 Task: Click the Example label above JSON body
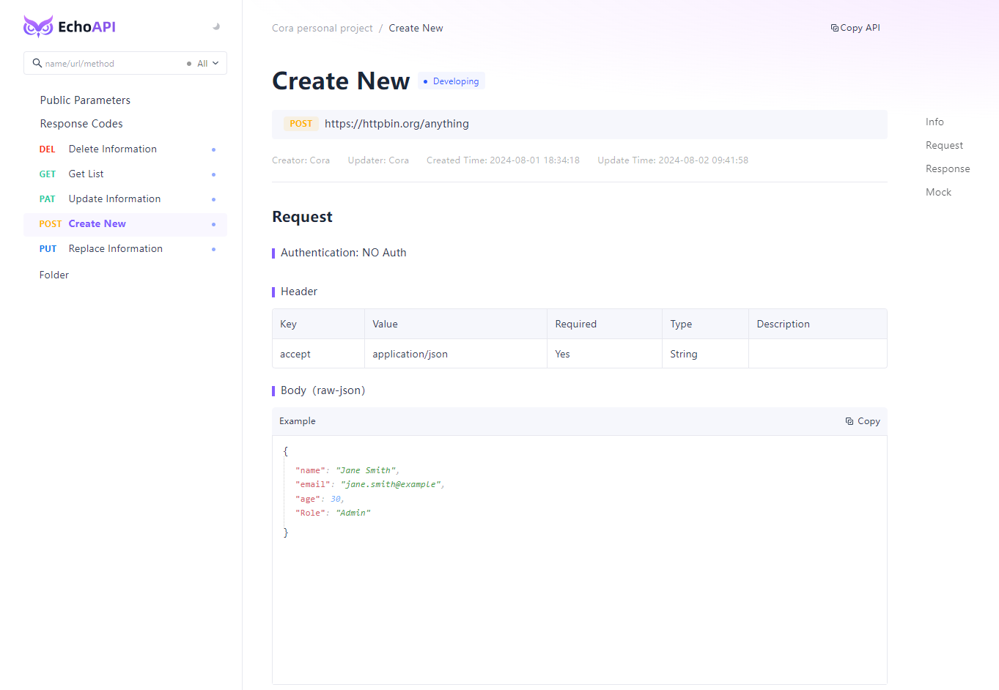point(298,421)
